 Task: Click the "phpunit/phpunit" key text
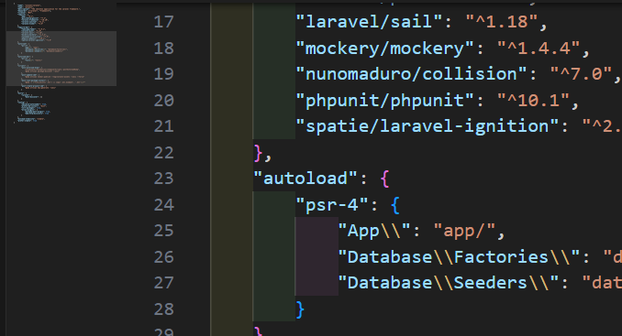(x=384, y=100)
